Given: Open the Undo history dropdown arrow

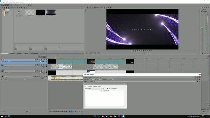Looking at the screenshot, I should click(x=22, y=5).
